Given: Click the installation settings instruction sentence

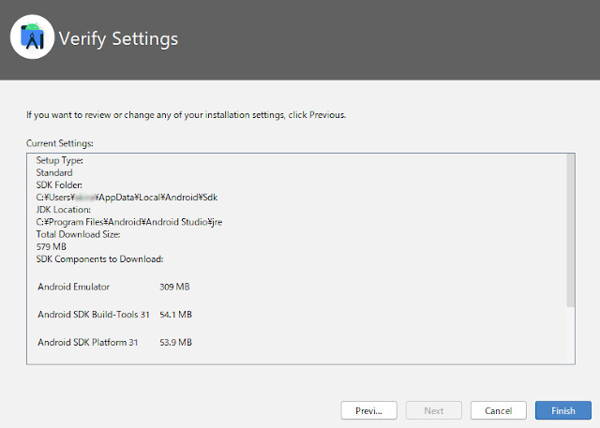Looking at the screenshot, I should pyautogui.click(x=186, y=115).
